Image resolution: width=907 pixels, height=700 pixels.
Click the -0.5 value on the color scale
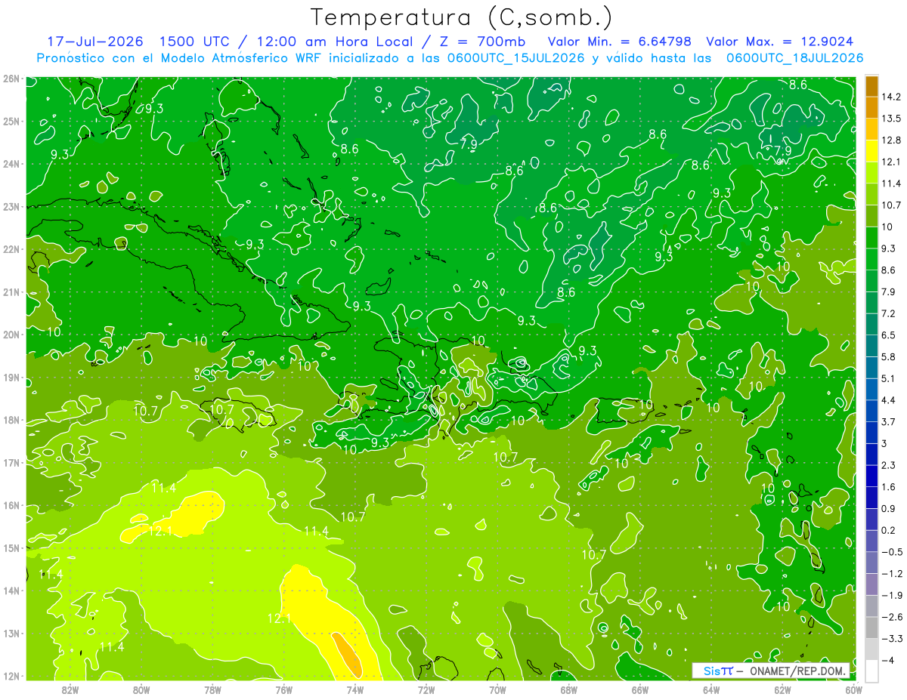(x=892, y=552)
